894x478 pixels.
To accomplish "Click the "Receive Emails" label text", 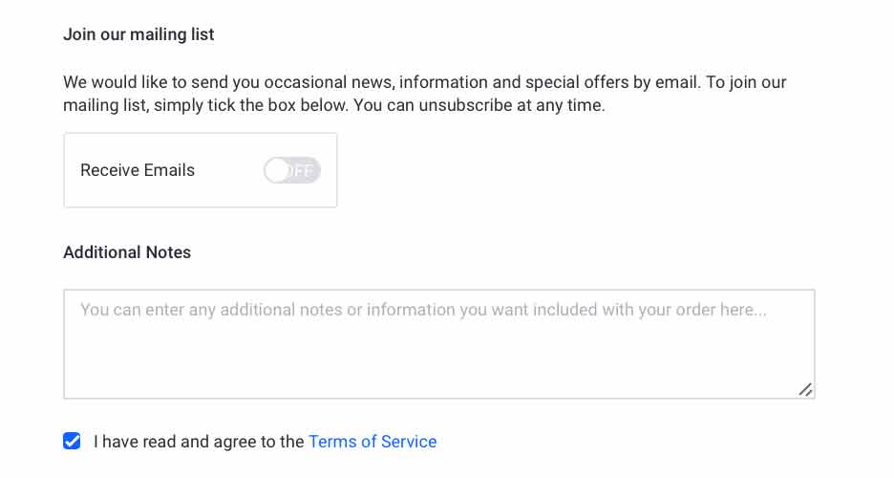I will coord(138,170).
